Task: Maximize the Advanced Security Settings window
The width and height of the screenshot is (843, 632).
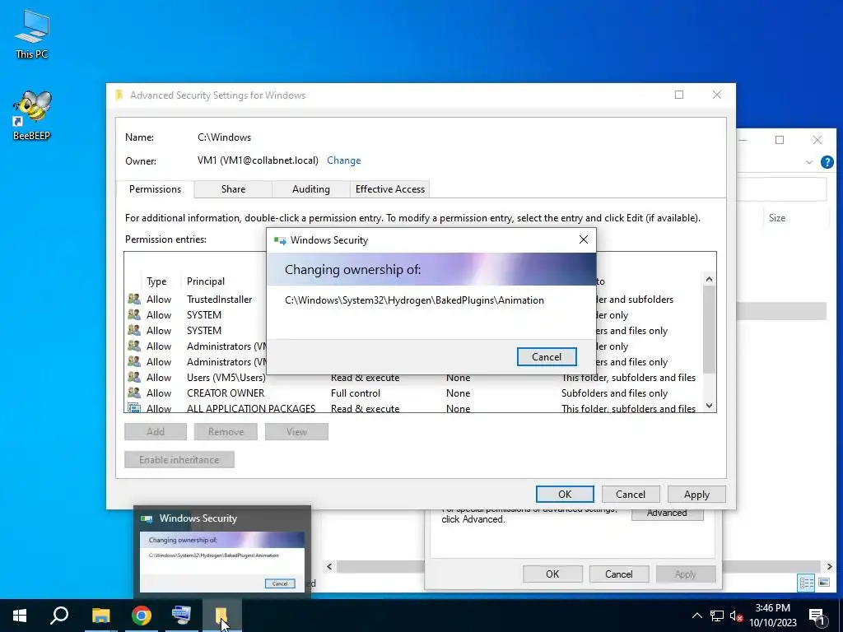Action: click(x=679, y=95)
